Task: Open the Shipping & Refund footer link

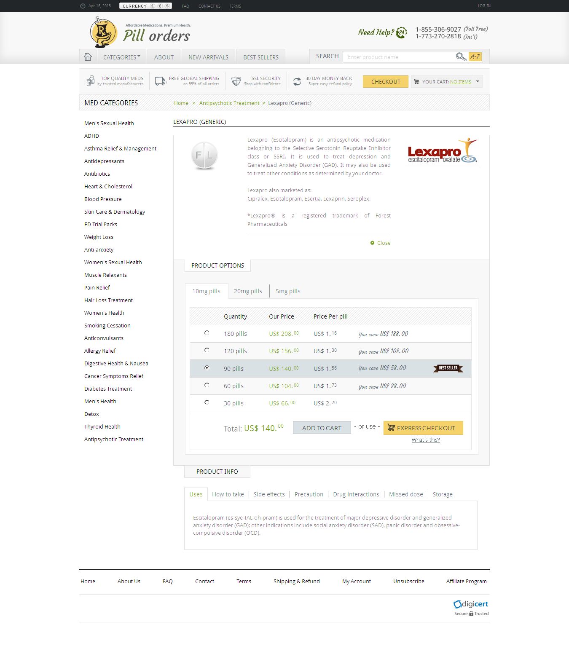Action: [x=297, y=581]
